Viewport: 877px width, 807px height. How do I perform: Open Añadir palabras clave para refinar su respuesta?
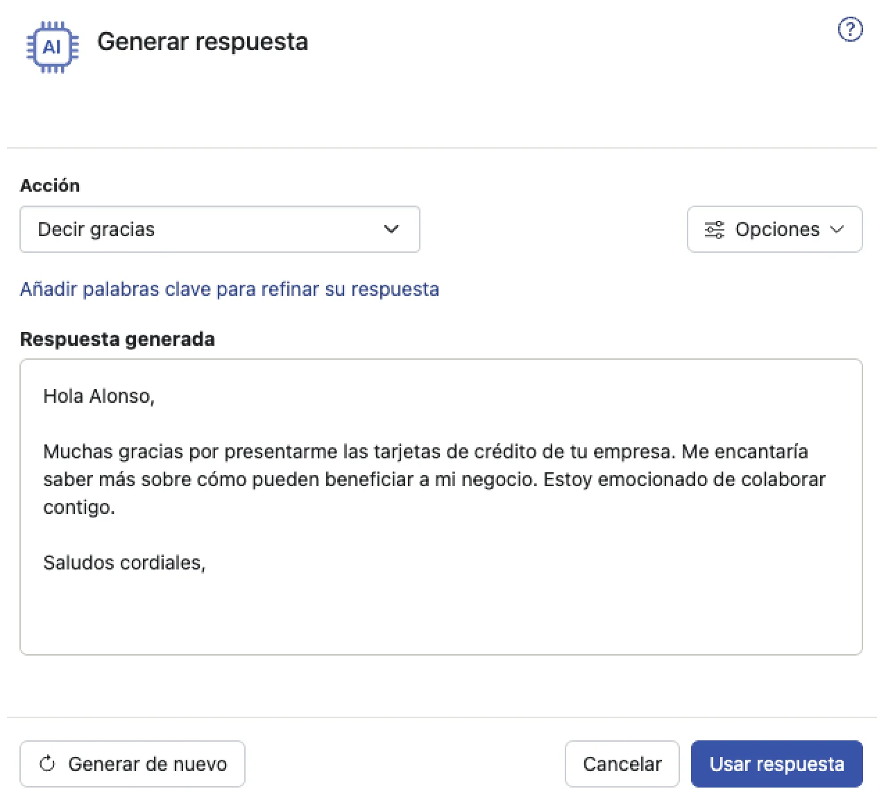tap(230, 289)
